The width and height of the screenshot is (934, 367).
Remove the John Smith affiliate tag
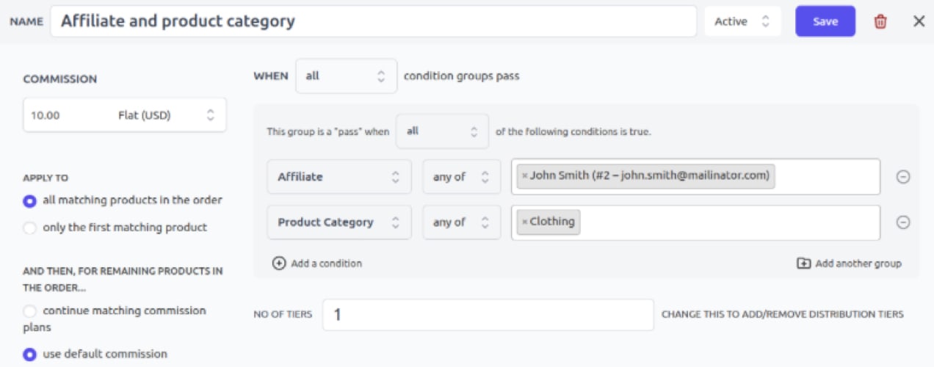(x=524, y=176)
